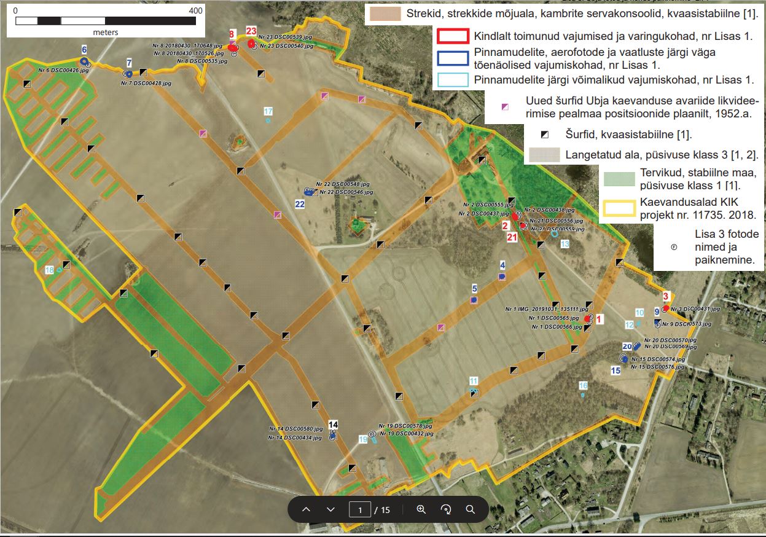This screenshot has width=766, height=537.
Task: Select the red rectangle legend swatch
Action: pyautogui.click(x=455, y=36)
